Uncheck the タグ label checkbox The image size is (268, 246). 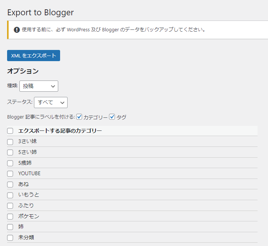[112, 117]
